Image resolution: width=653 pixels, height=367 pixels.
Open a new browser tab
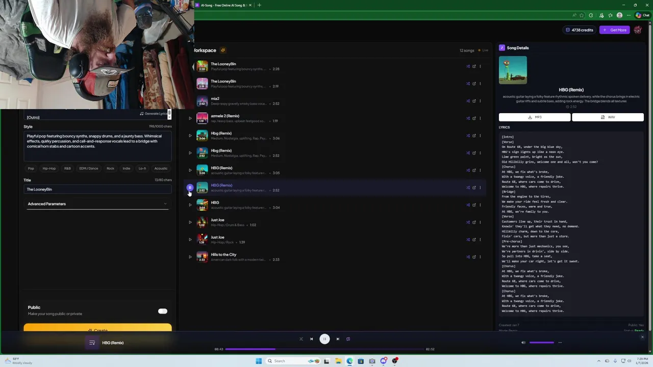tap(259, 5)
